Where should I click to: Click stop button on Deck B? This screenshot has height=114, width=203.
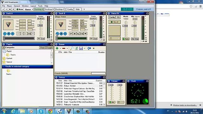(x=61, y=34)
